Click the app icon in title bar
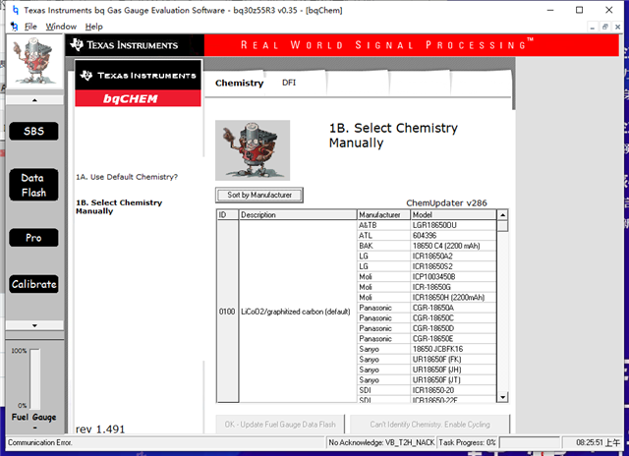The width and height of the screenshot is (629, 456). tap(15, 10)
